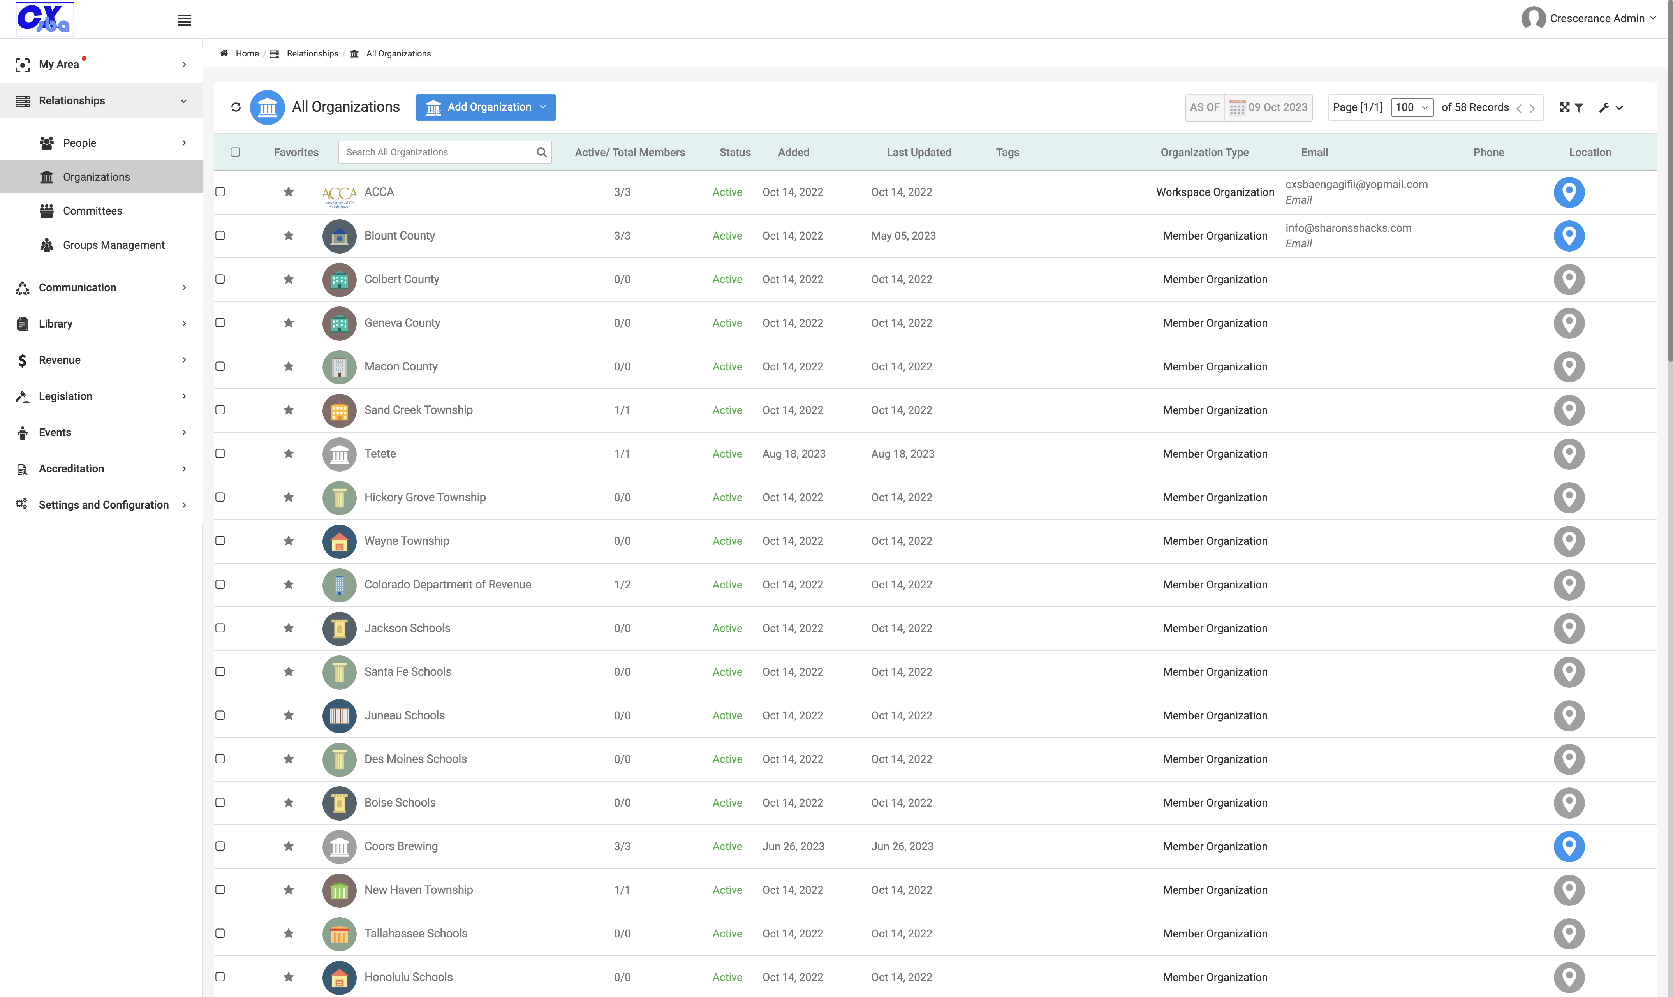Go to next page arrow
Screen dimensions: 1673x997
1532,108
